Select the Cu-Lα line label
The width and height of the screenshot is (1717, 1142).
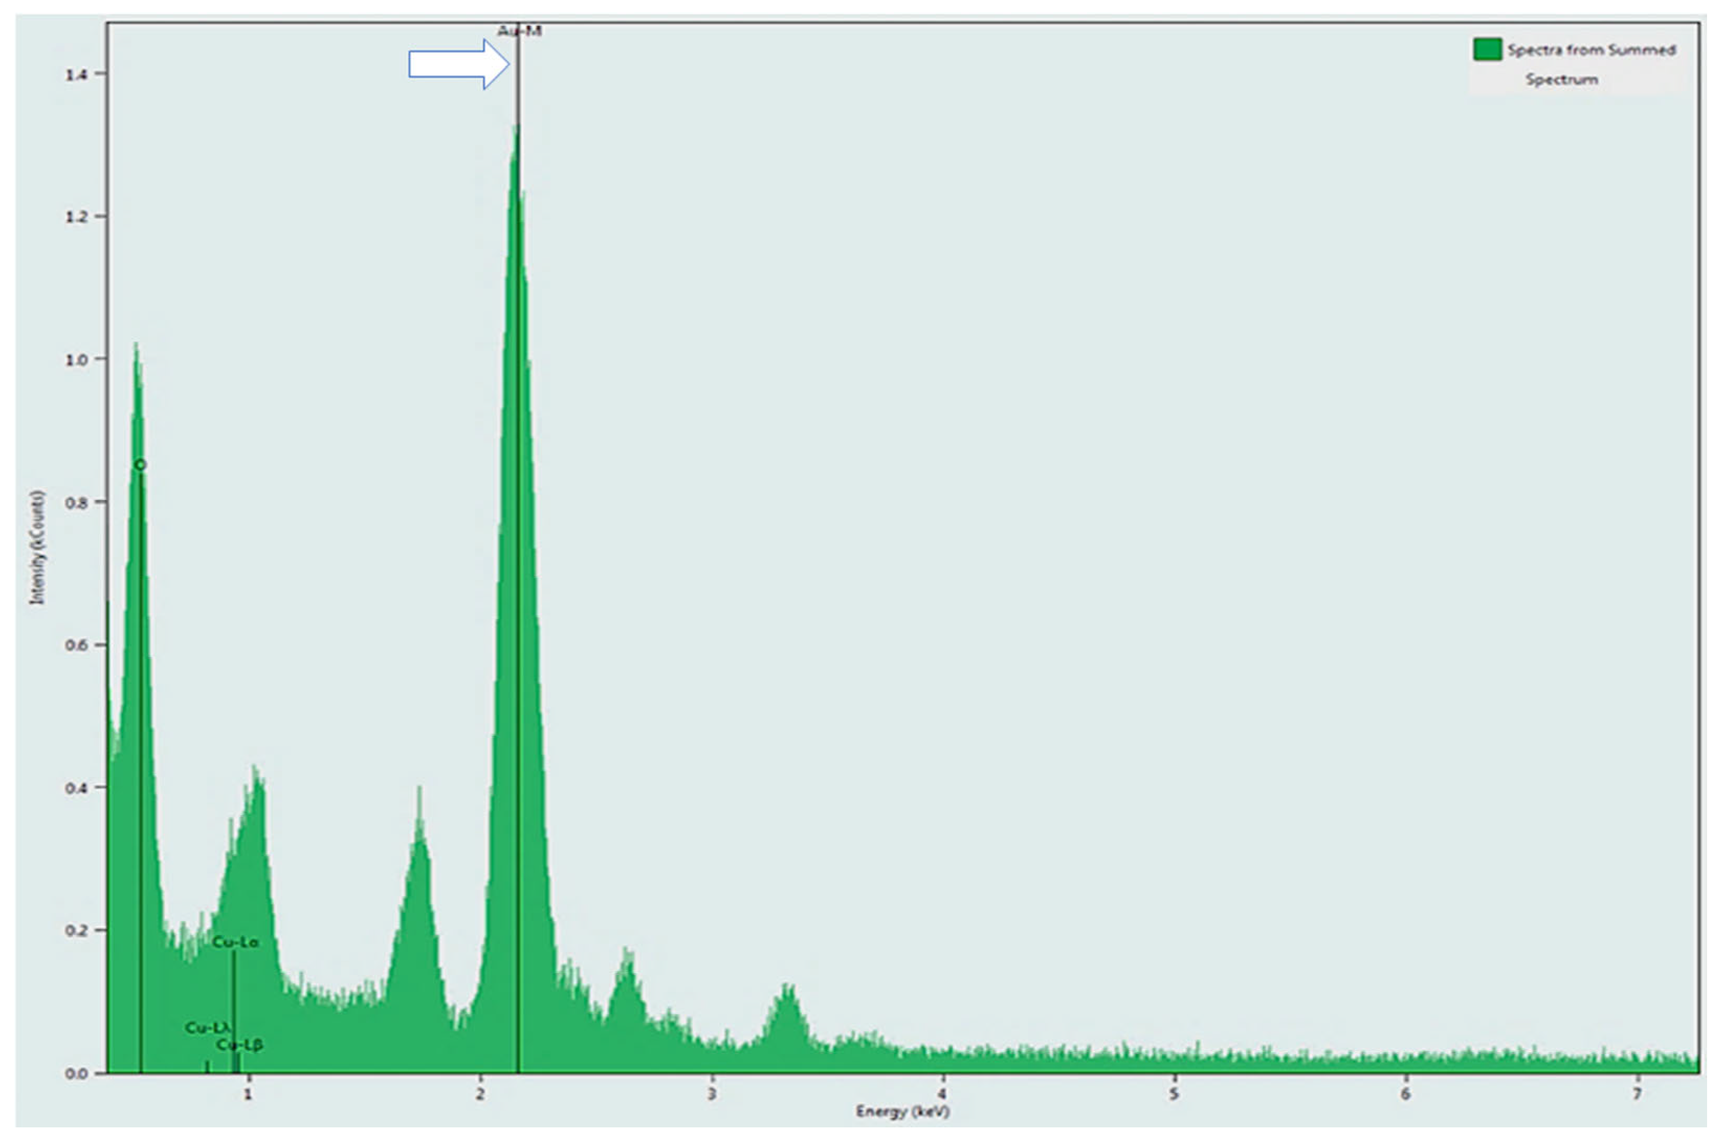[235, 943]
